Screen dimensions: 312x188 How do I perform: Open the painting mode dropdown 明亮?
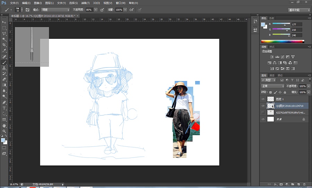(55, 10)
